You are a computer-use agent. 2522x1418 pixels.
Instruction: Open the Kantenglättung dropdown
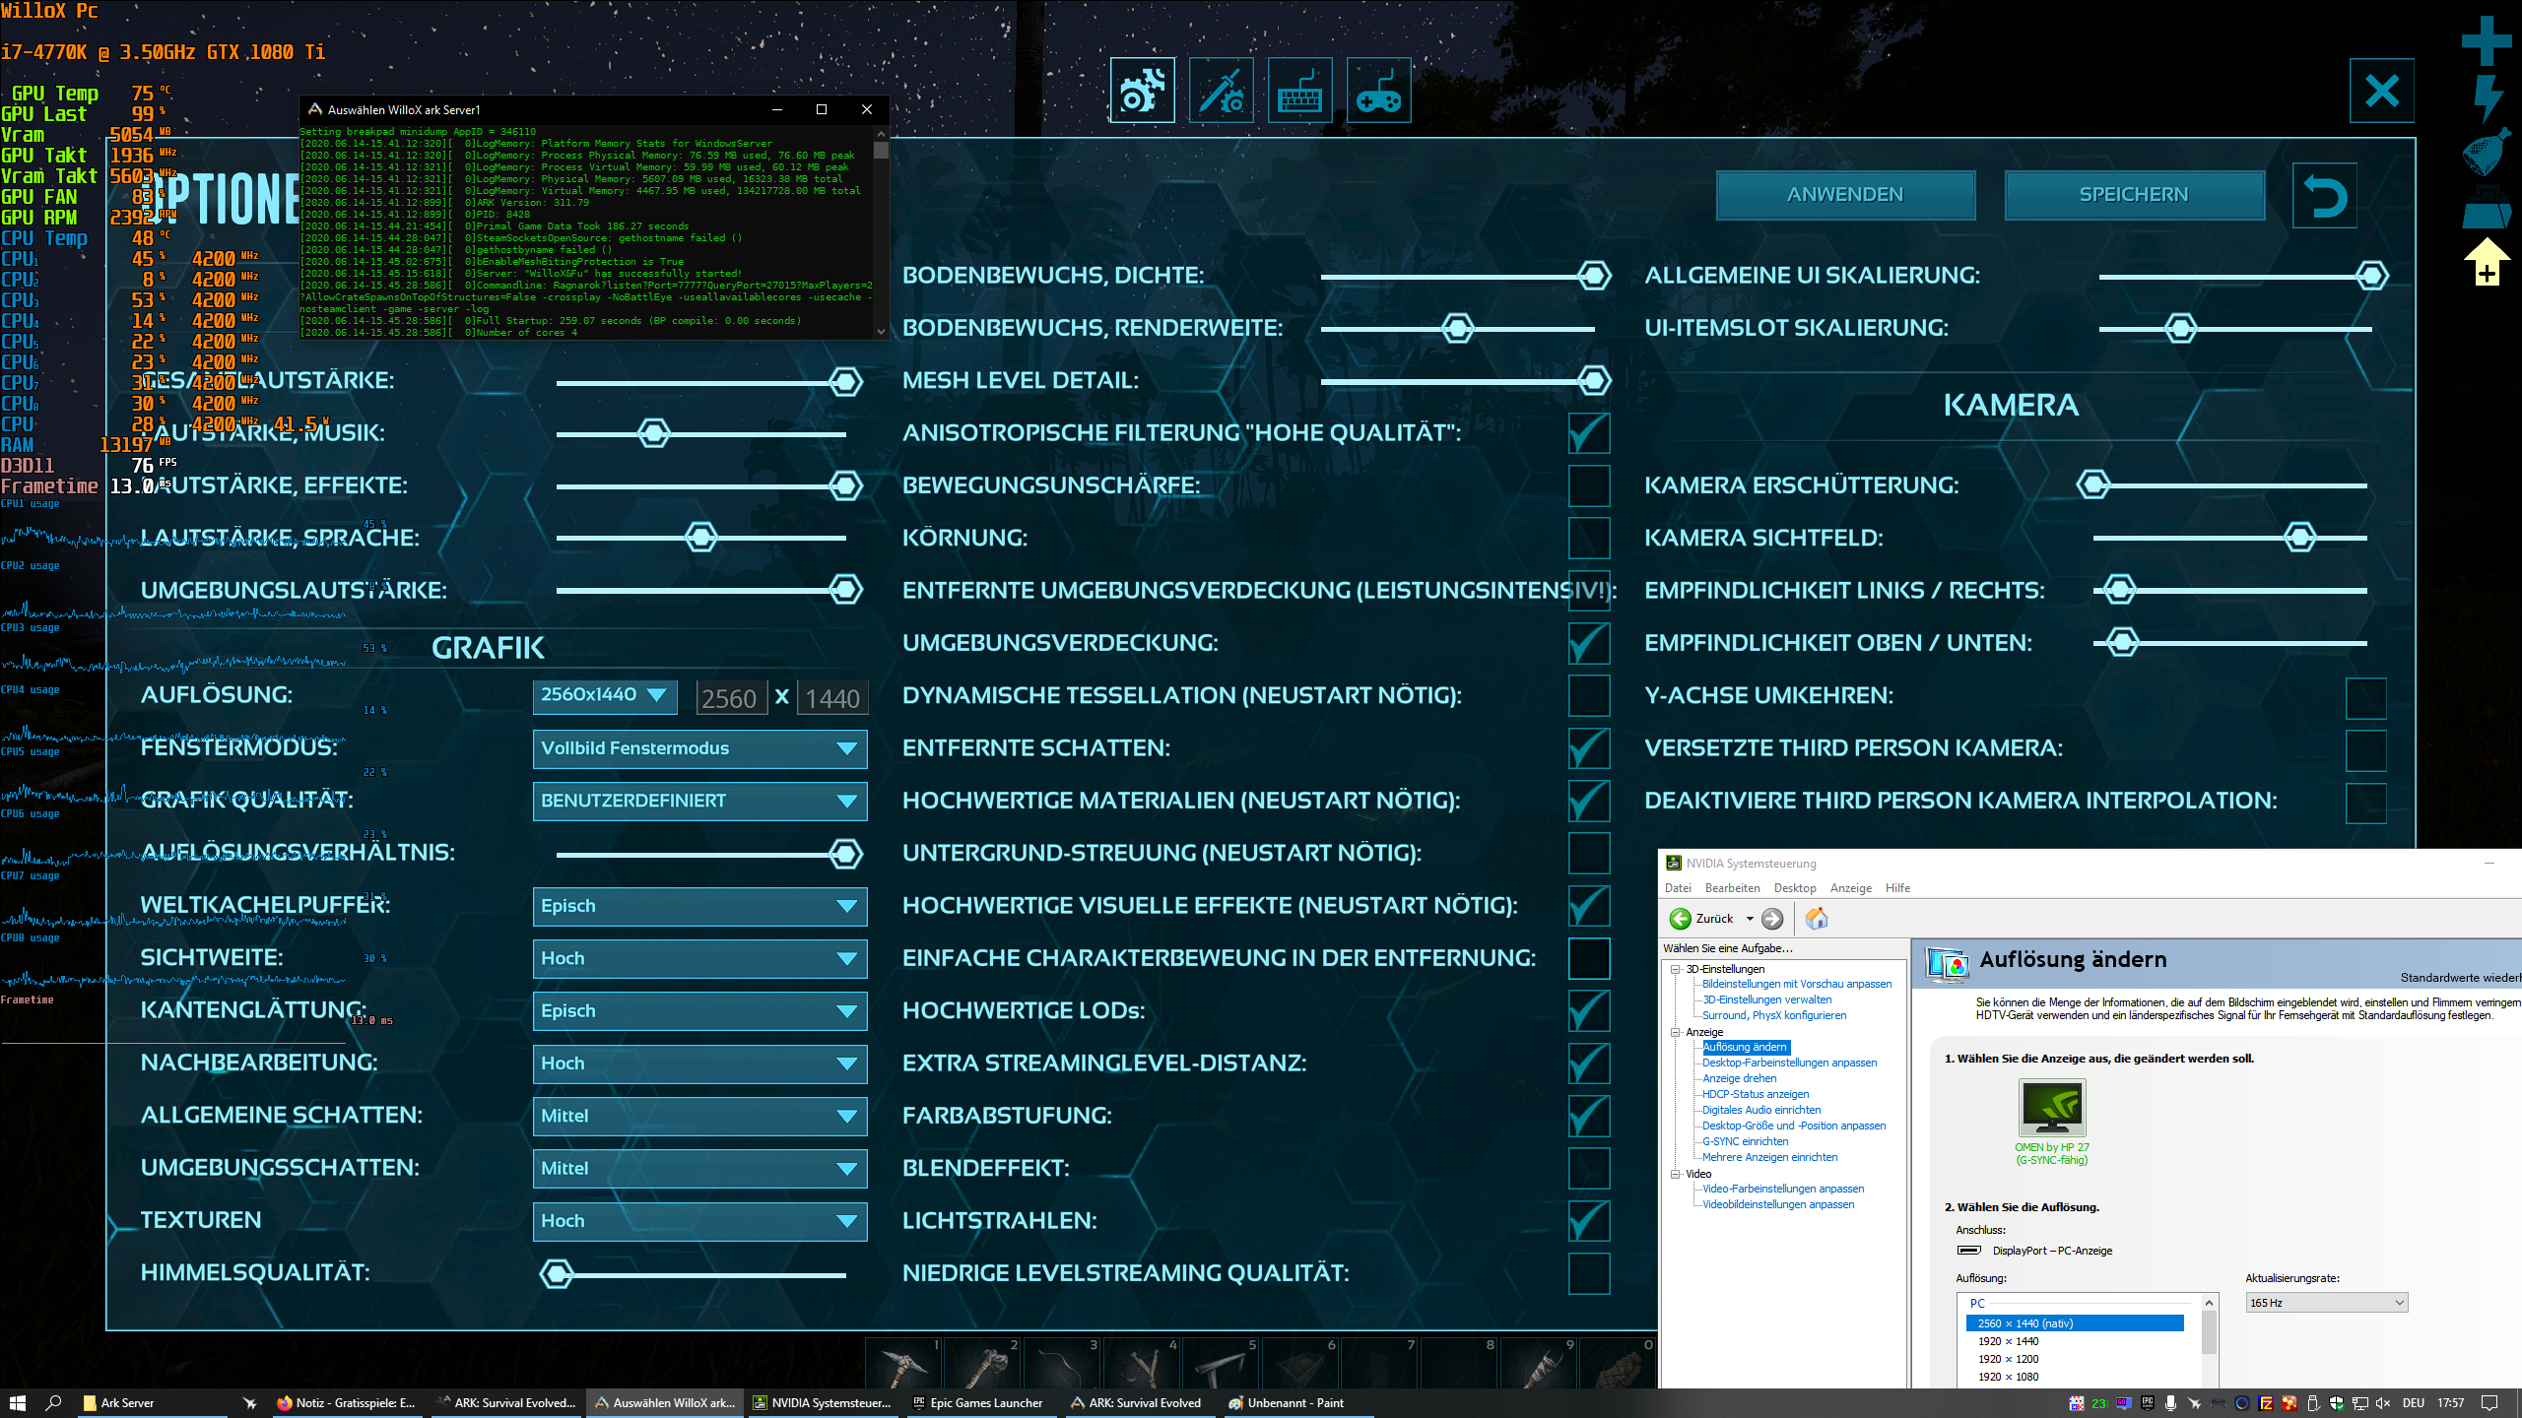click(x=699, y=1010)
